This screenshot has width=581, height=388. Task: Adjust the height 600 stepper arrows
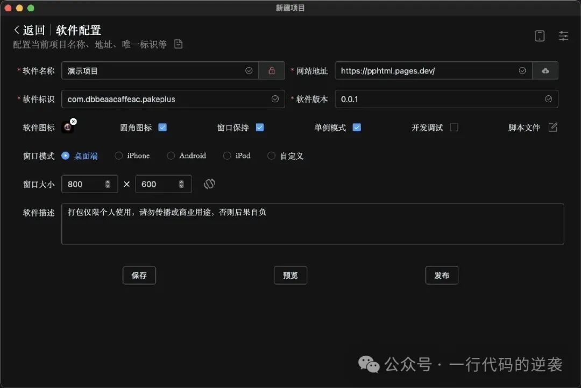181,184
